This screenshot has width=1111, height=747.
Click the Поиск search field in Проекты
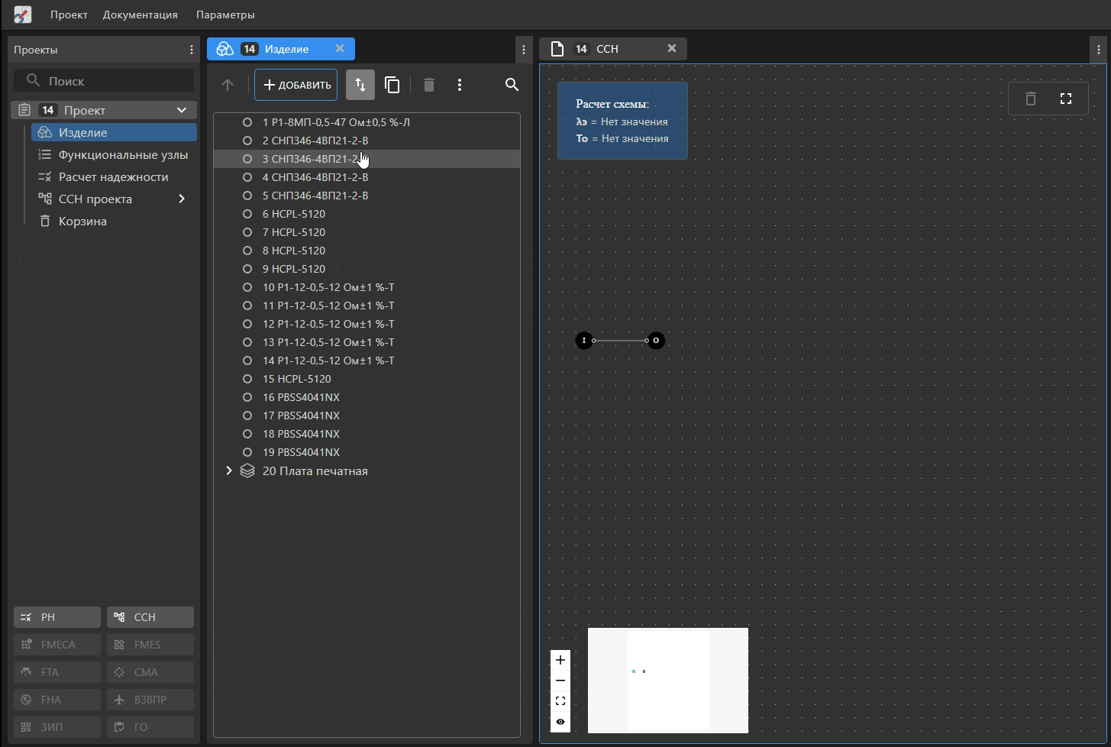[x=104, y=81]
